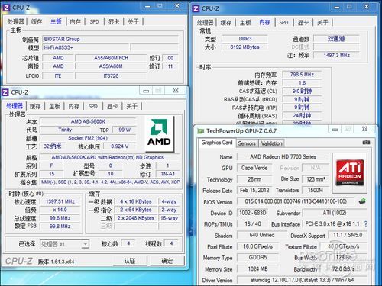This screenshot has width=382, height=286.
Task: Click the core speed value 1397.51 MHz
Action: pyautogui.click(x=60, y=201)
